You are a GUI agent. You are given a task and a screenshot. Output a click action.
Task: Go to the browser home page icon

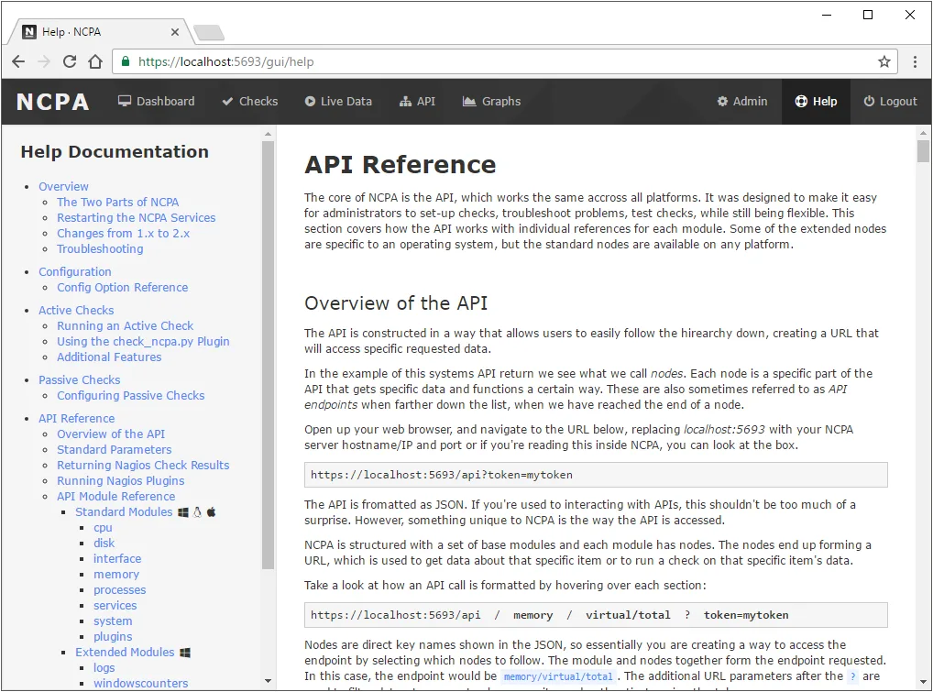pos(95,61)
